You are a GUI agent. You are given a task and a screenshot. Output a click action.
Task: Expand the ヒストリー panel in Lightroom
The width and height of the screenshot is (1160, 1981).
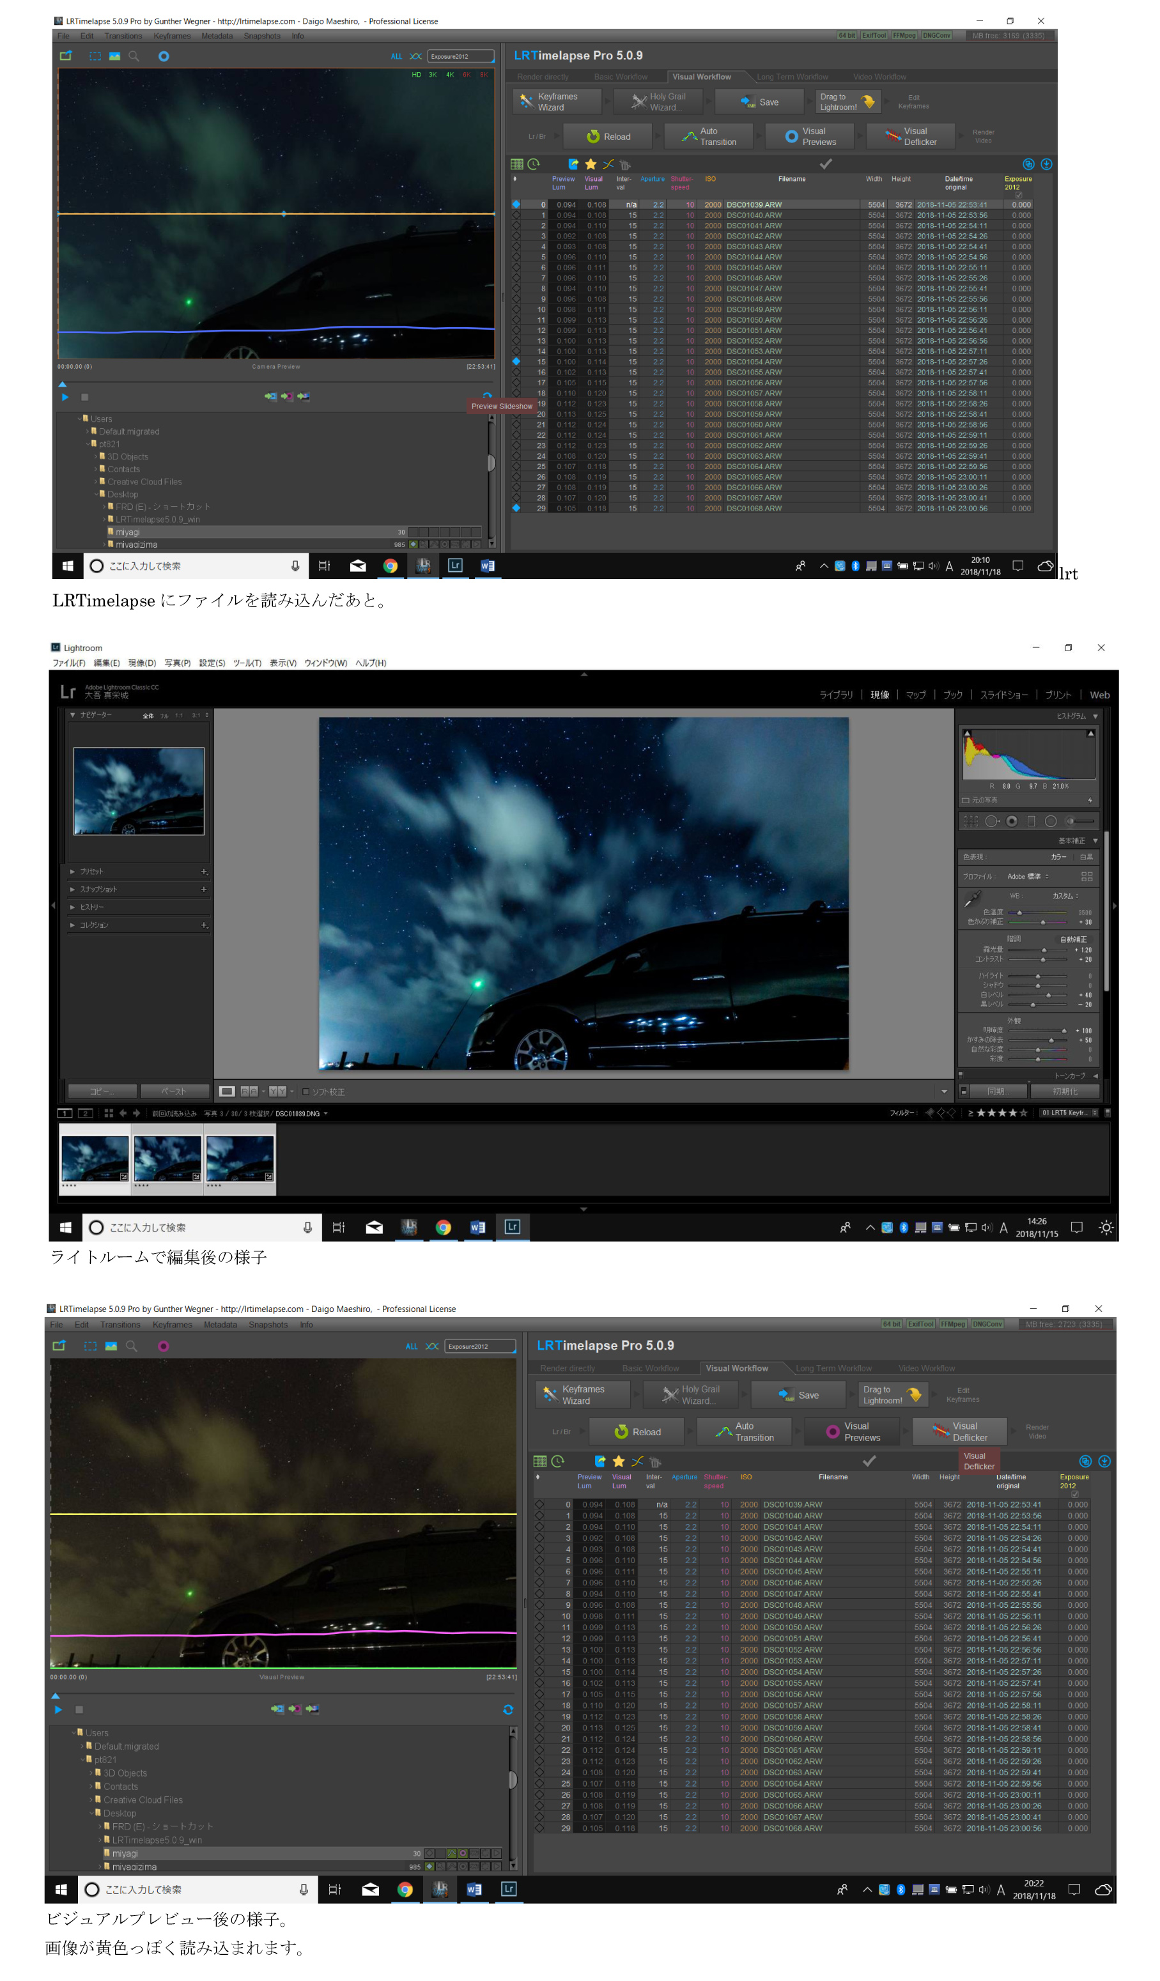(72, 907)
